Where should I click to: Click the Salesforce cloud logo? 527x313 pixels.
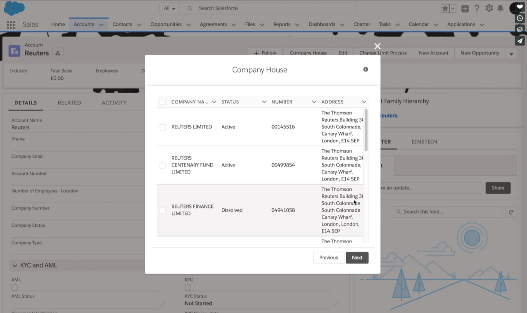click(14, 8)
